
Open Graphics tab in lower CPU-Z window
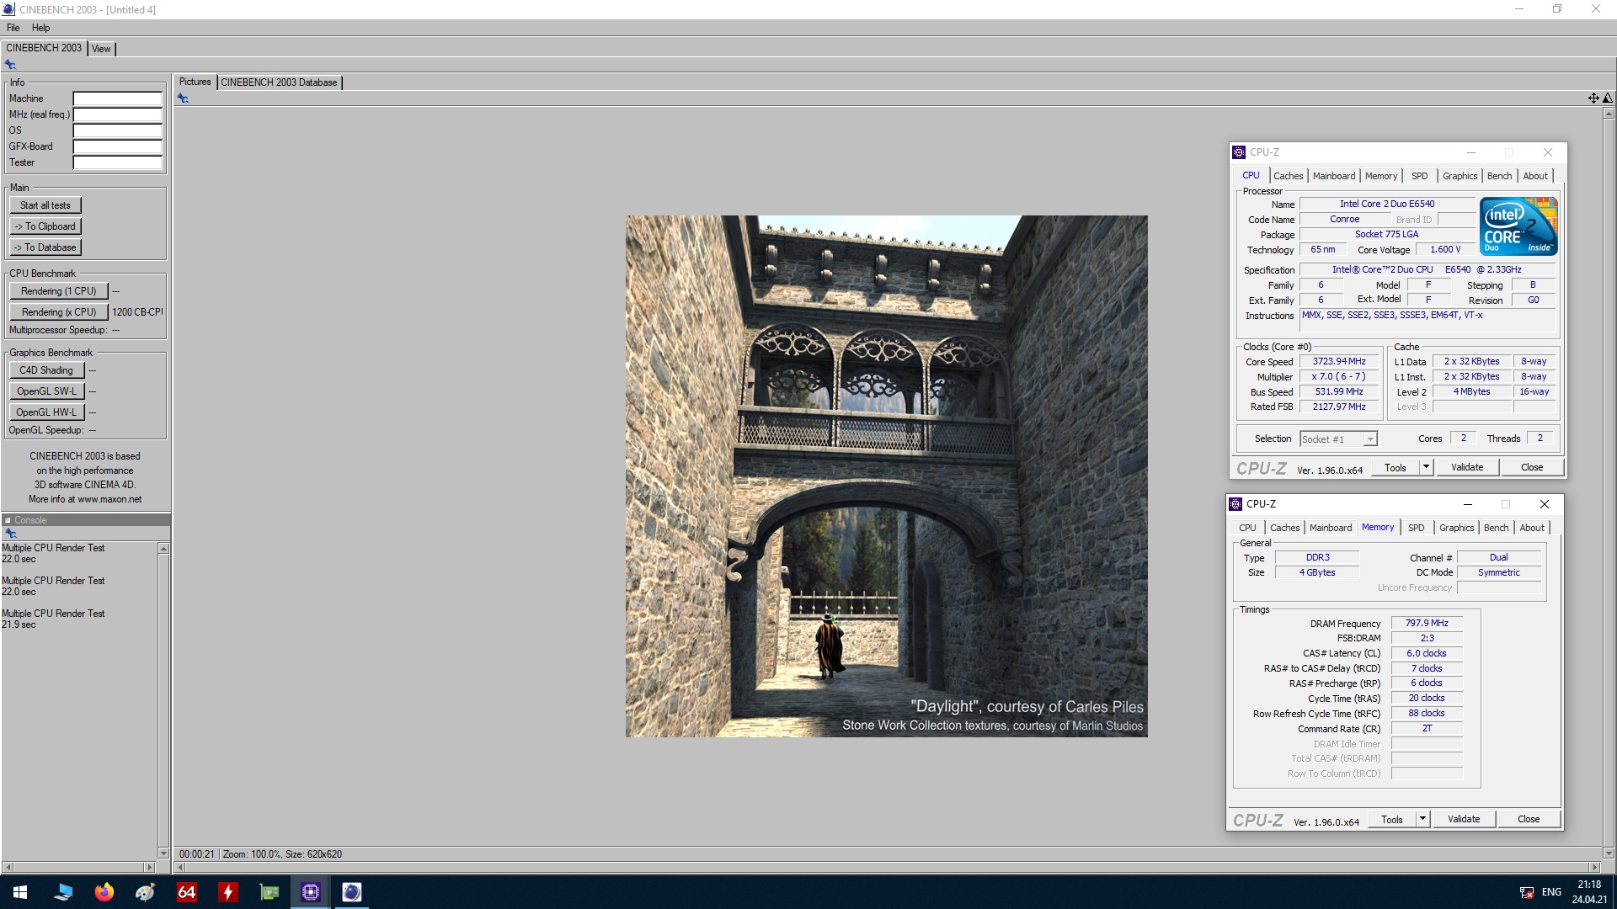pos(1456,528)
